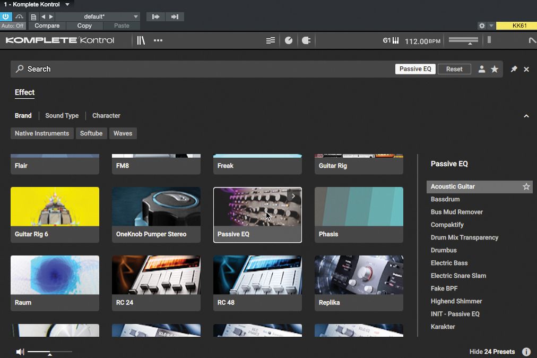Switch to the Character tab

click(106, 116)
